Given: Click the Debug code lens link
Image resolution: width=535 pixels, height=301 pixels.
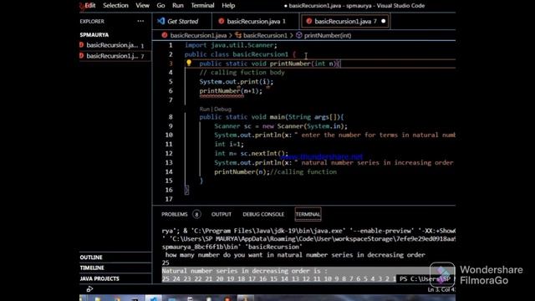Looking at the screenshot, I should [223, 110].
